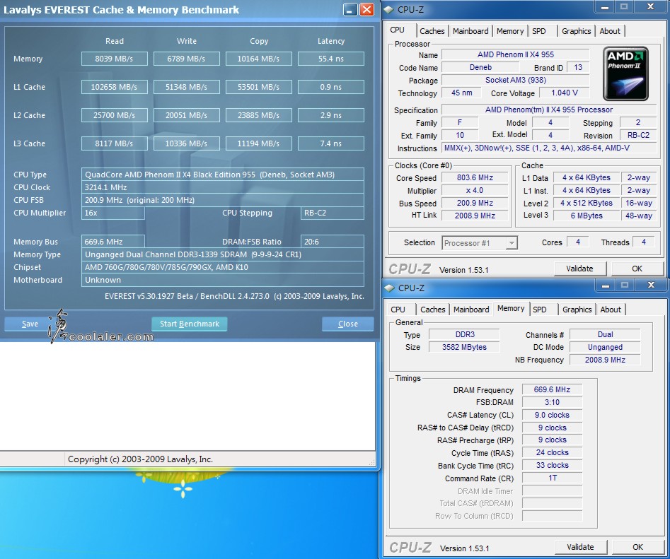Click the Code Name value Deneb
This screenshot has height=559, width=670.
tap(480, 67)
